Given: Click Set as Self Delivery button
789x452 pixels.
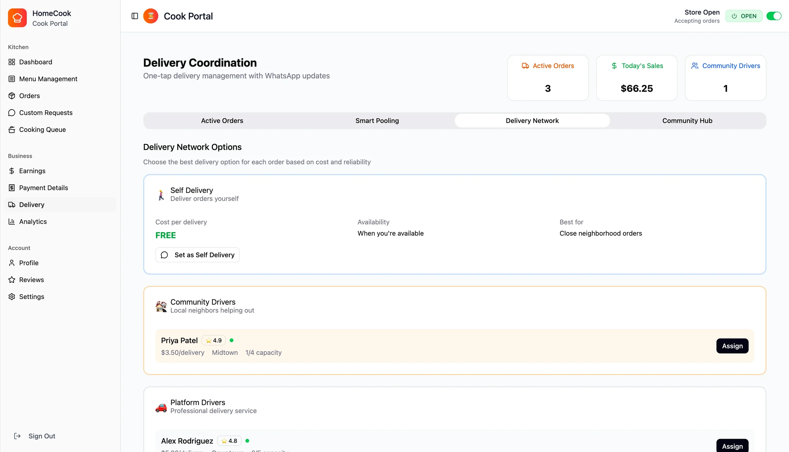Looking at the screenshot, I should point(198,255).
